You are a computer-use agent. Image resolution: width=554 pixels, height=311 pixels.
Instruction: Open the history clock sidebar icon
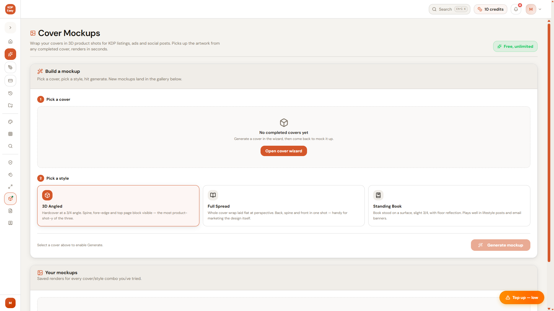click(10, 93)
